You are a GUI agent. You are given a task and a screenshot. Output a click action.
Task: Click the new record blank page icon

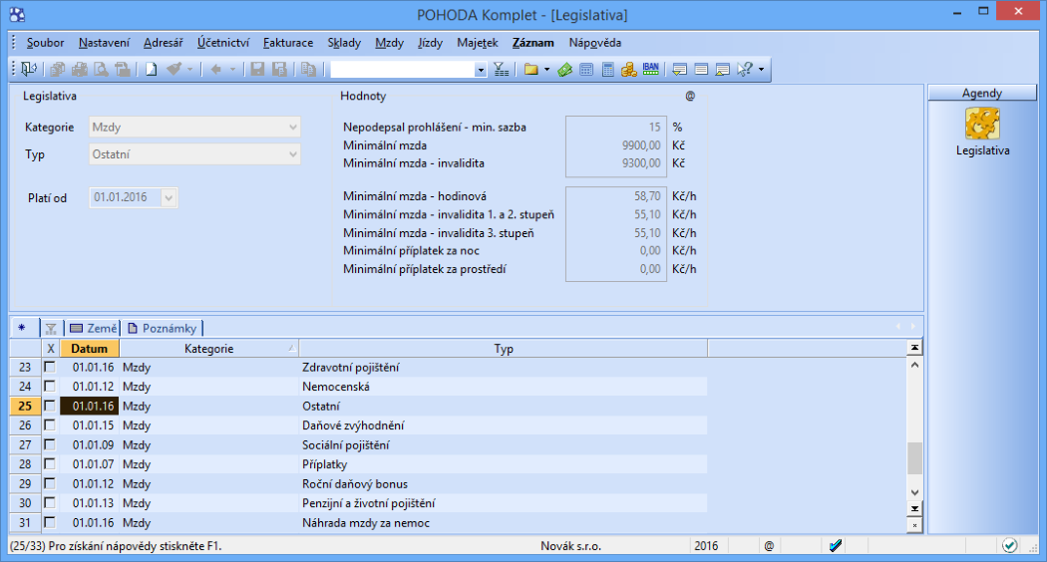tap(152, 69)
